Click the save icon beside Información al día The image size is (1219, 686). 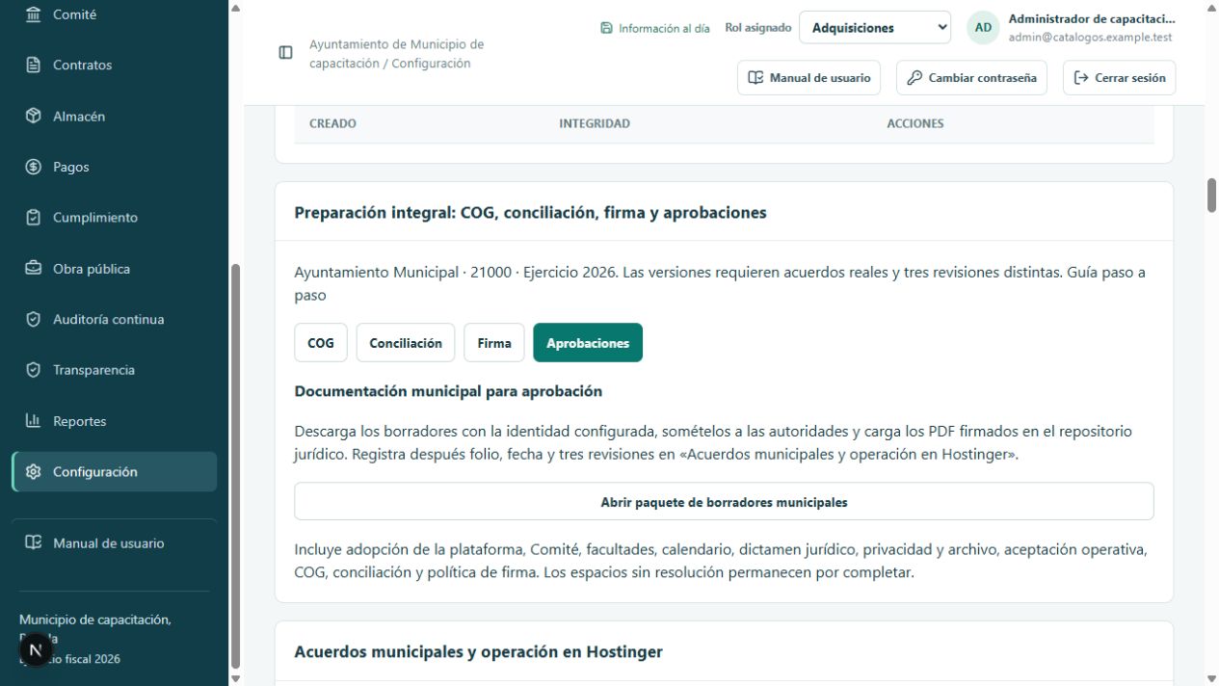pos(606,28)
